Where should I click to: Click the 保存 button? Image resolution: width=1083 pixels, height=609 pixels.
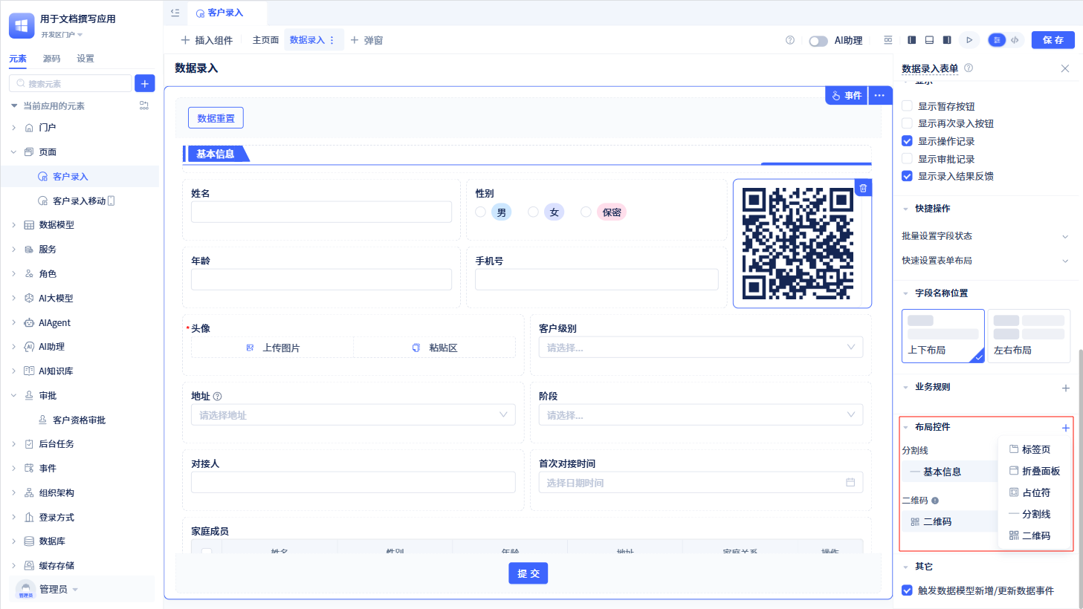[x=1053, y=40]
